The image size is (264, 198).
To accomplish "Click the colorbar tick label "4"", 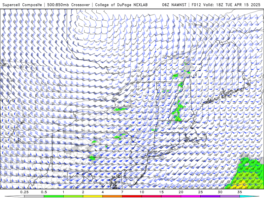I will [x=103, y=192].
